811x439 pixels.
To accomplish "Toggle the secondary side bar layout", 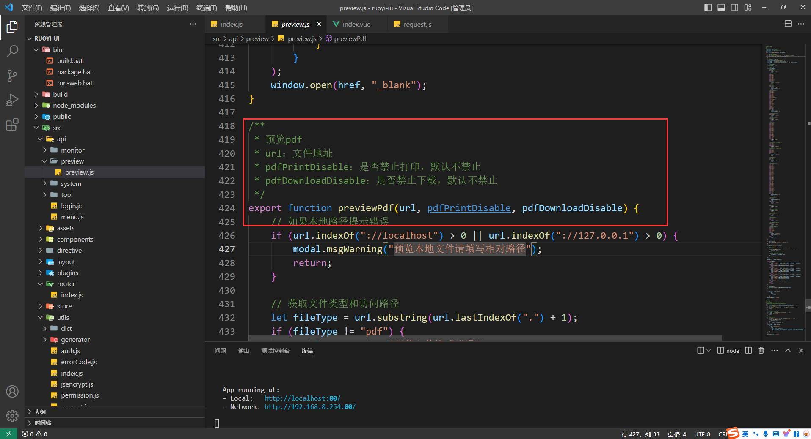I will click(x=734, y=7).
